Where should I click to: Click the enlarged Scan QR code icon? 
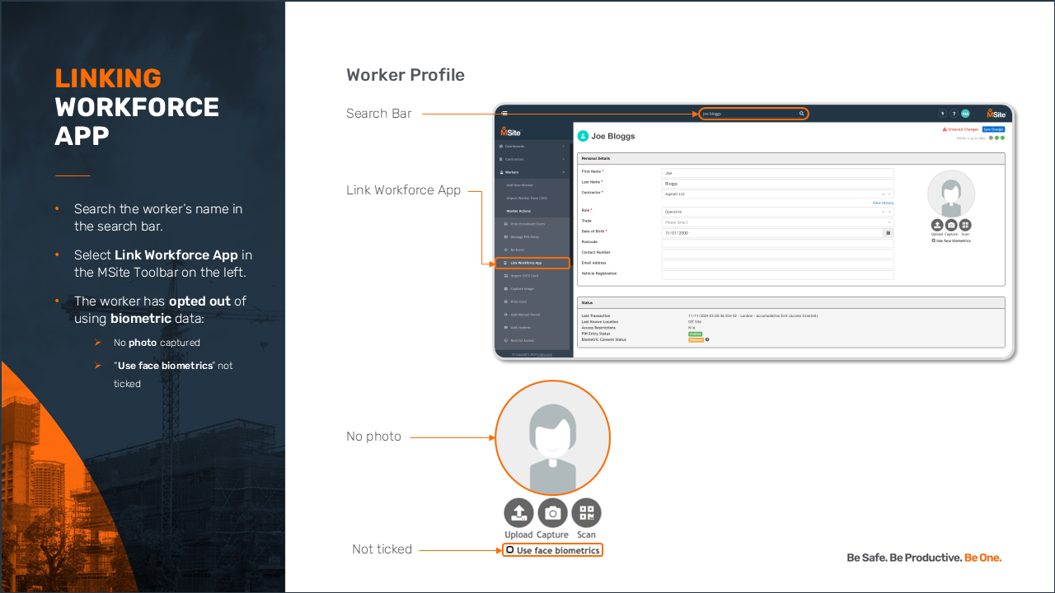point(586,513)
